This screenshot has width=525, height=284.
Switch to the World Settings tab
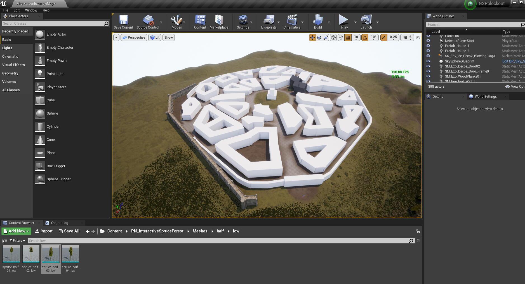pyautogui.click(x=486, y=97)
